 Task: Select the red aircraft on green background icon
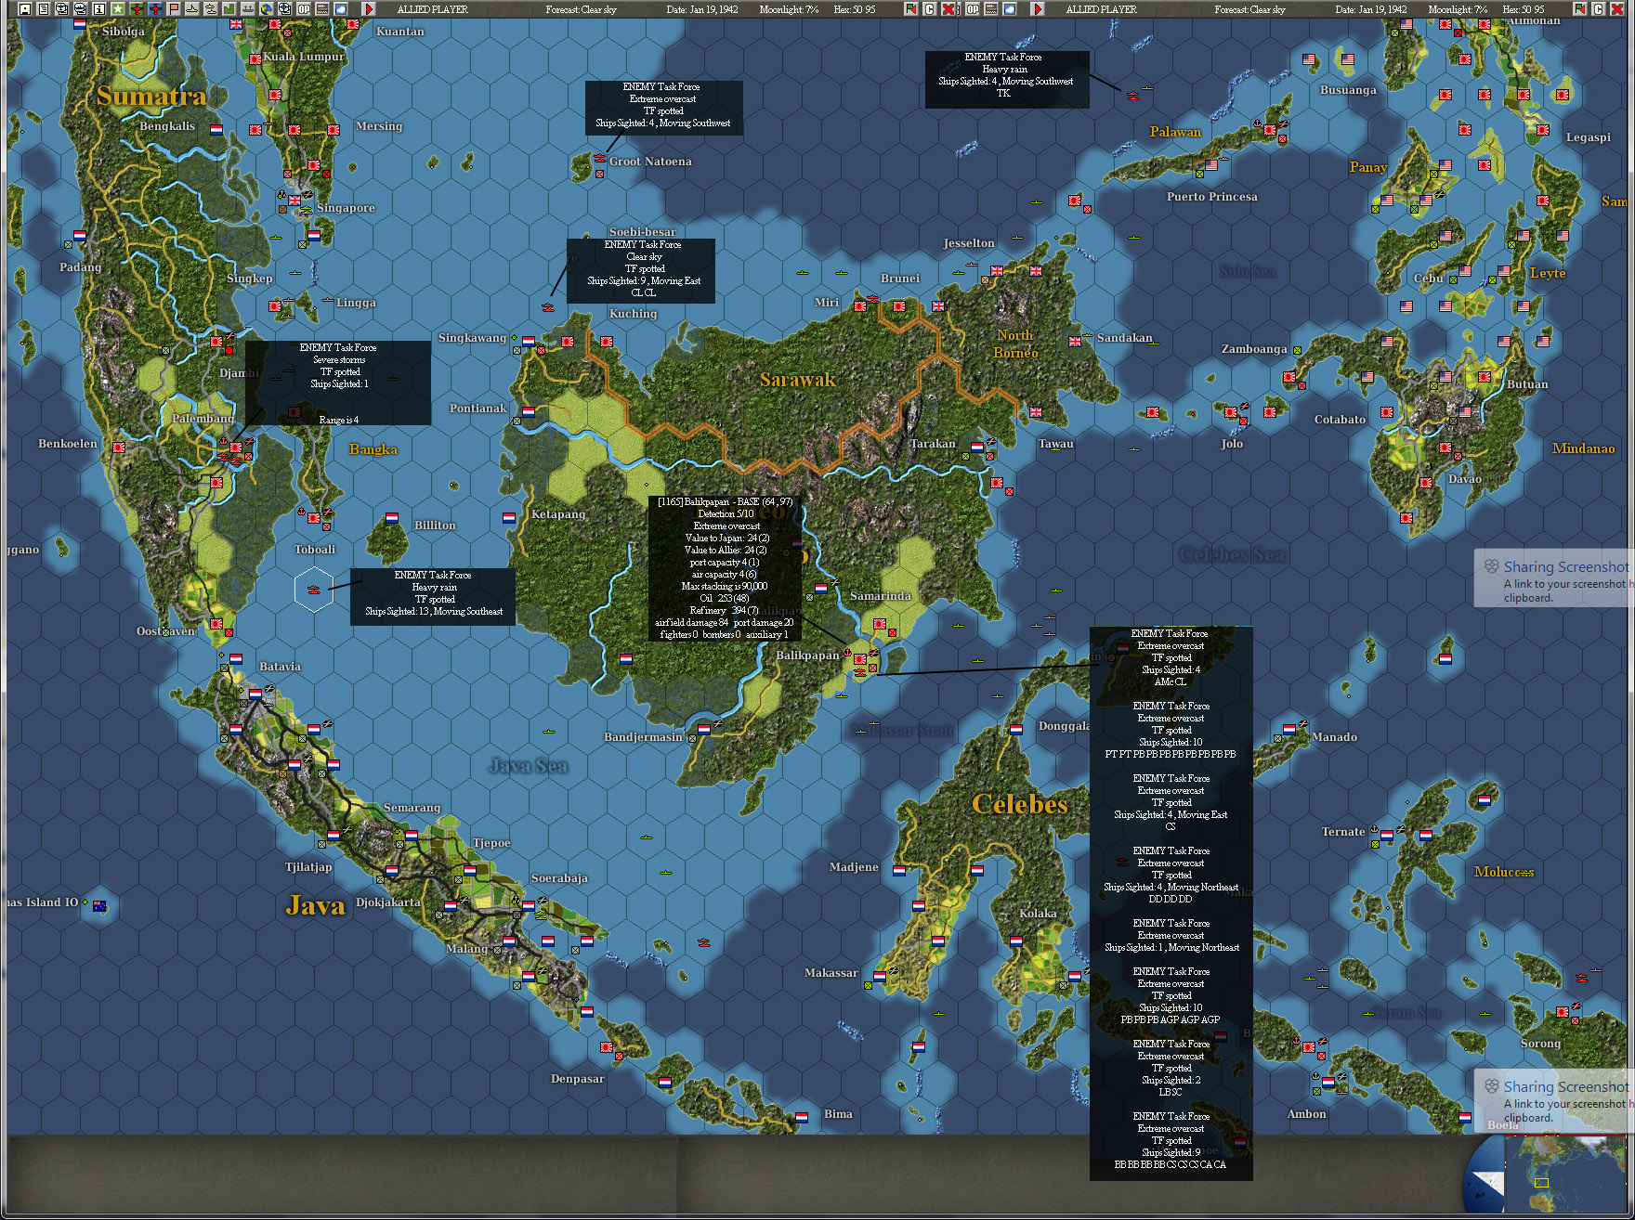tap(137, 8)
